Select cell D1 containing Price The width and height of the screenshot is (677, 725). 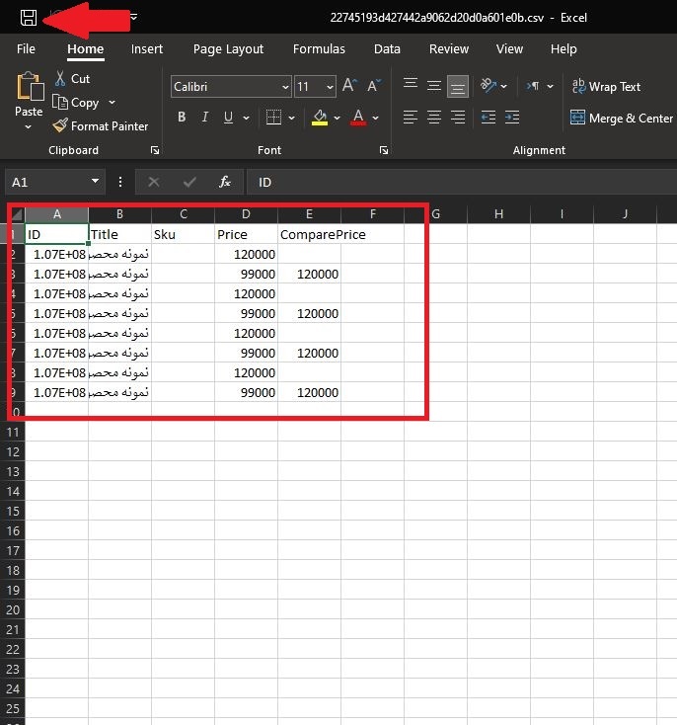tap(246, 235)
